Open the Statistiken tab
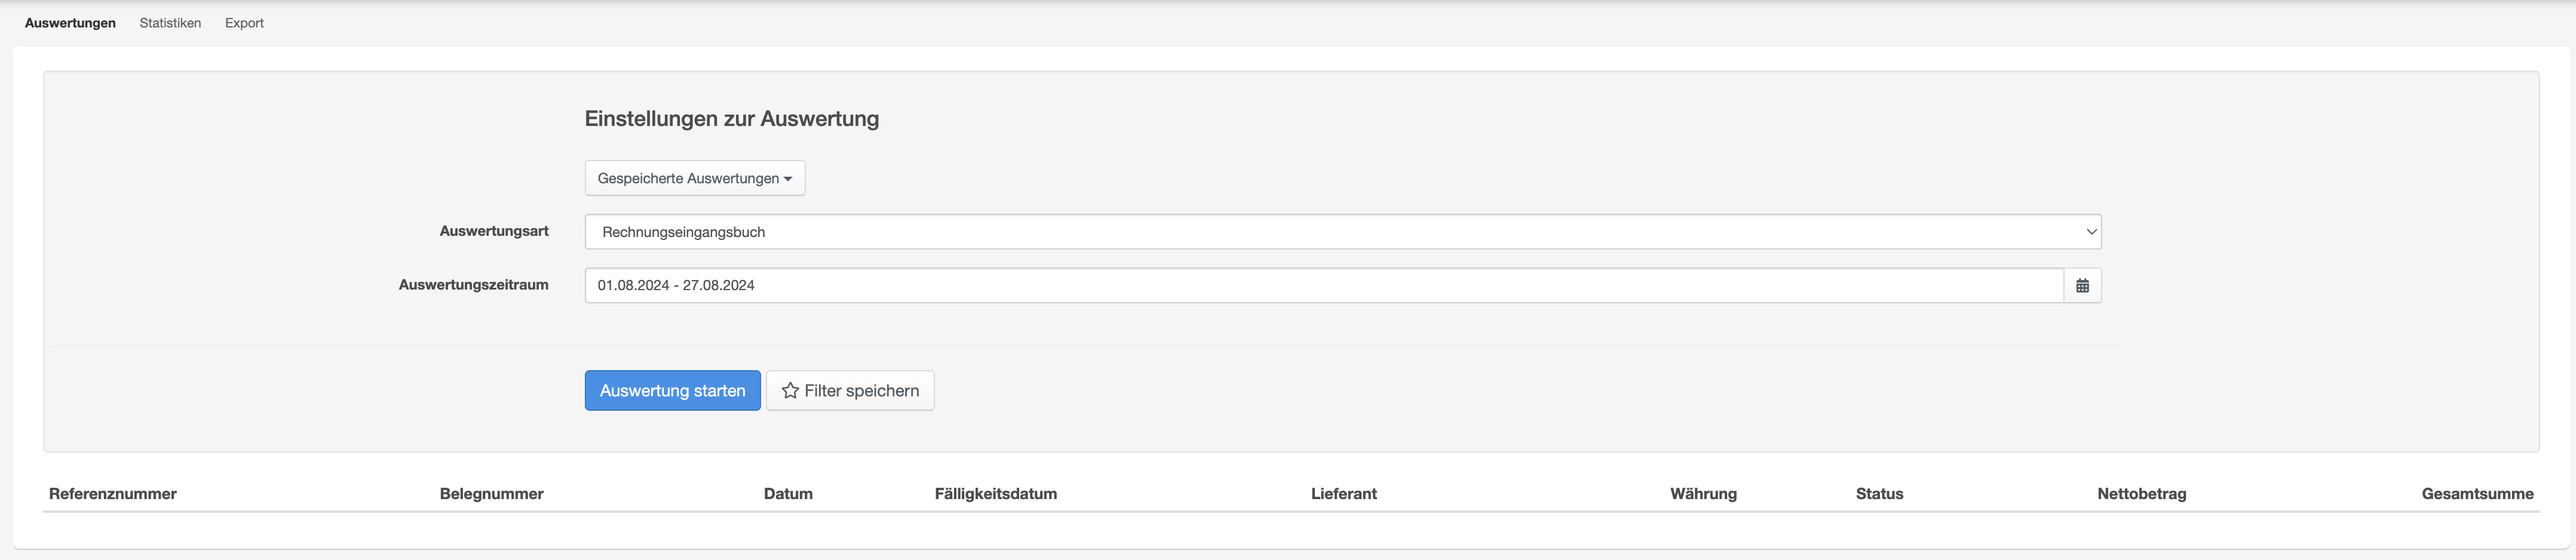Image resolution: width=2576 pixels, height=560 pixels. [x=170, y=23]
